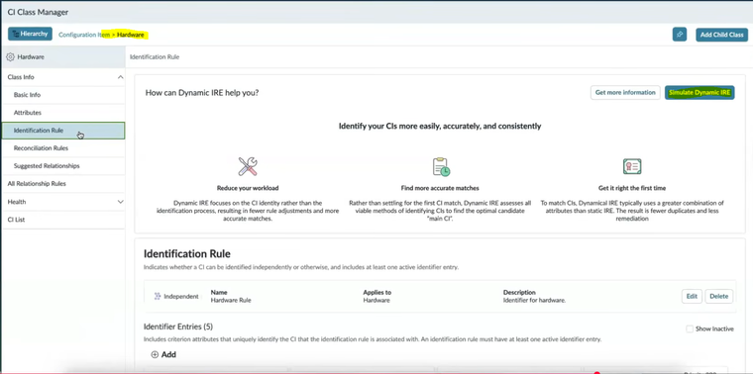Click the wrench and screwdriver icon
Screen dimensions: 753x374
click(x=248, y=166)
